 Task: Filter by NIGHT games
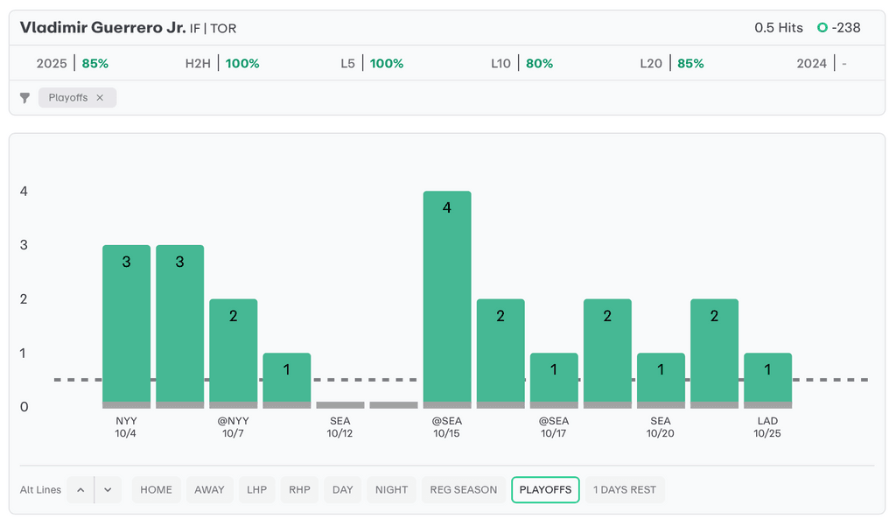(391, 490)
